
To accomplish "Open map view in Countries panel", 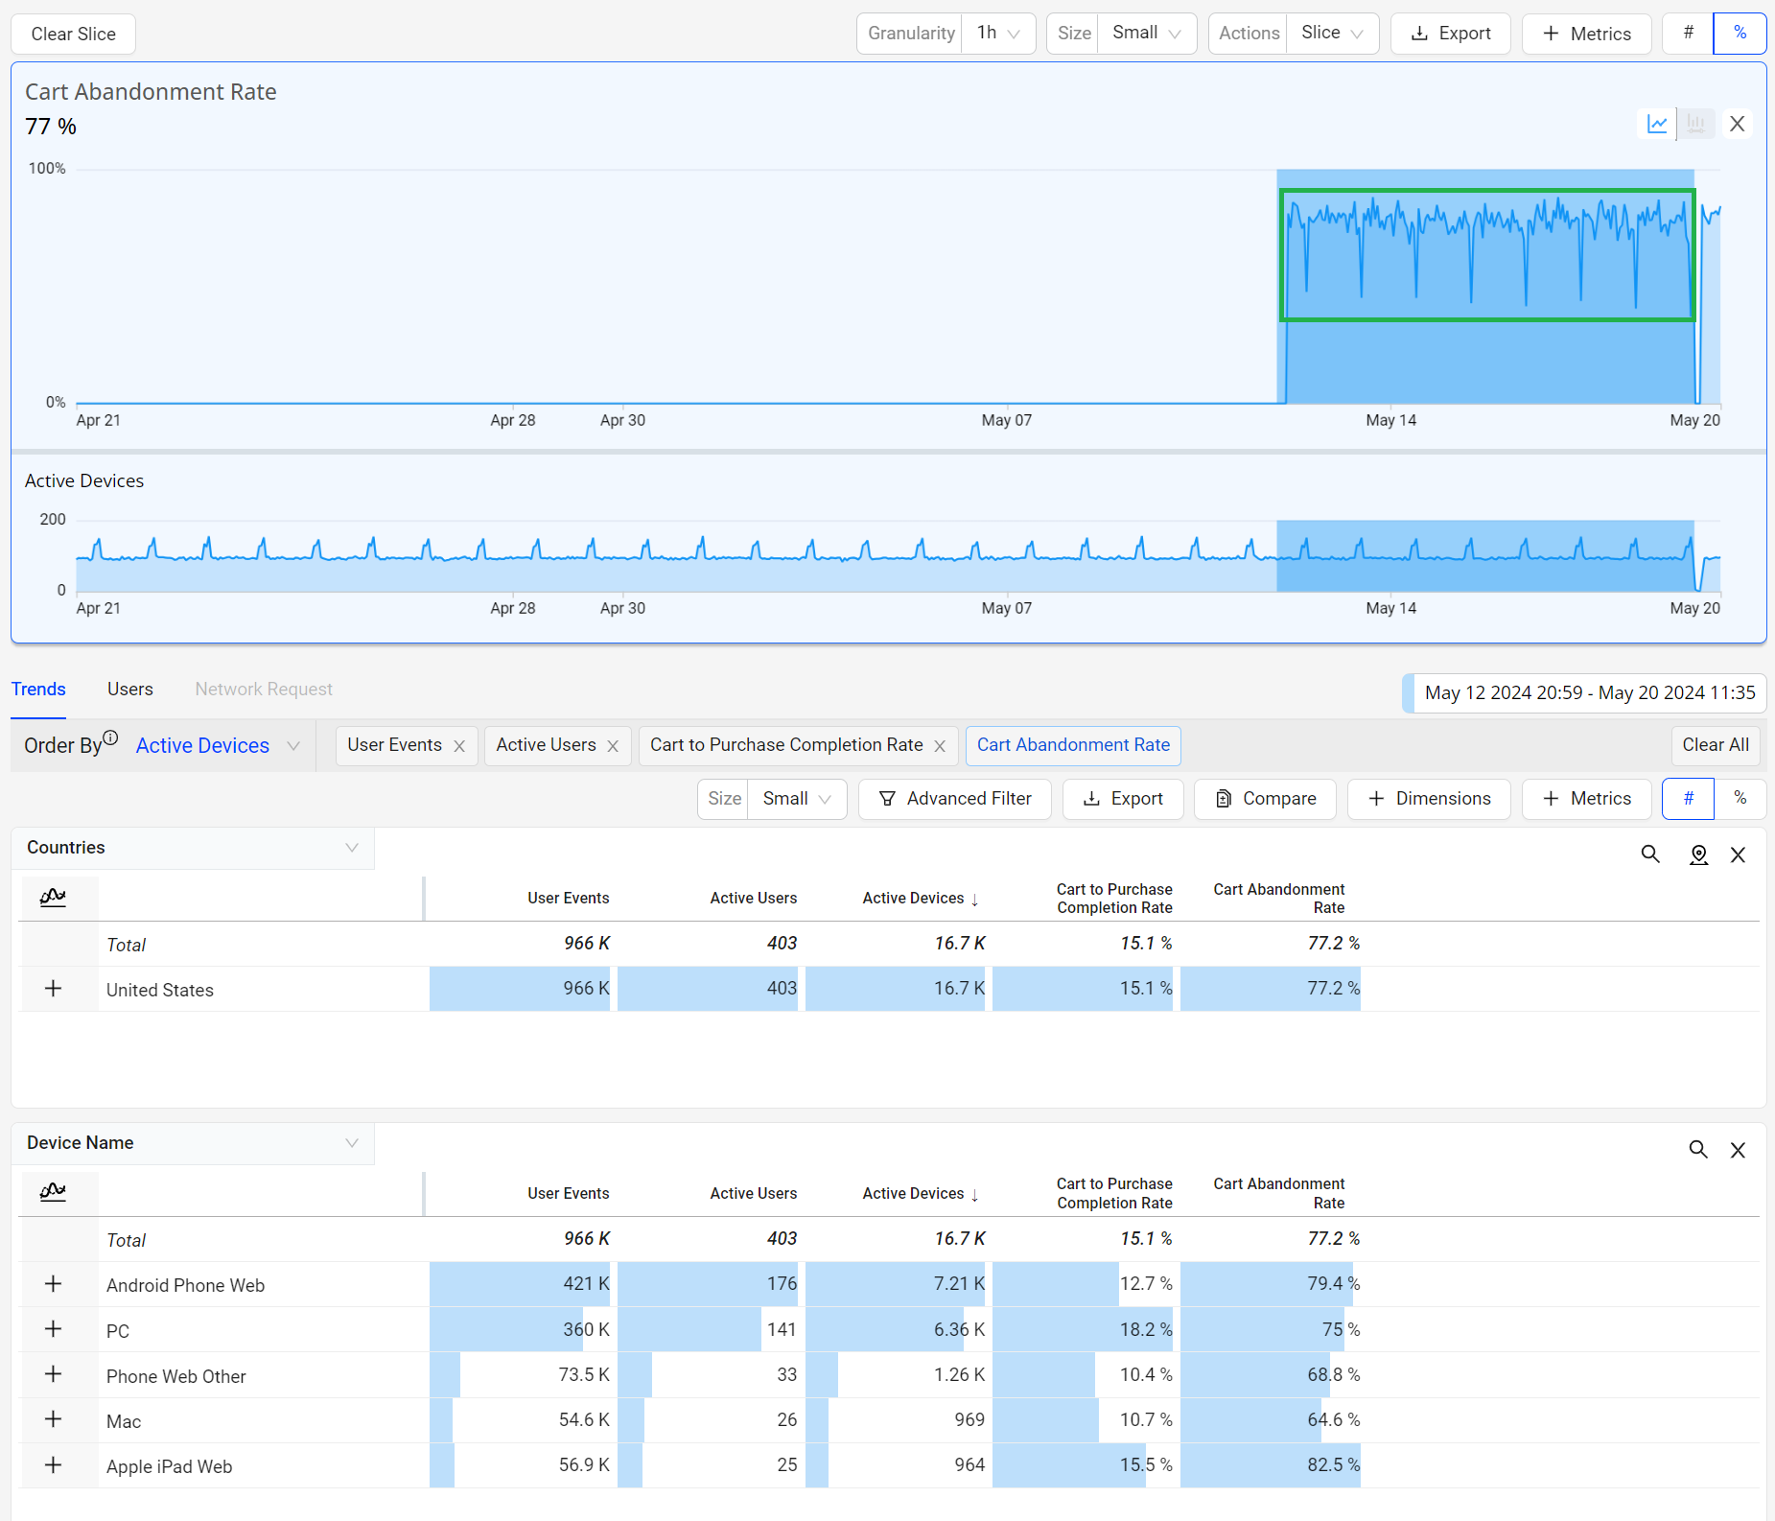I will click(x=1698, y=854).
